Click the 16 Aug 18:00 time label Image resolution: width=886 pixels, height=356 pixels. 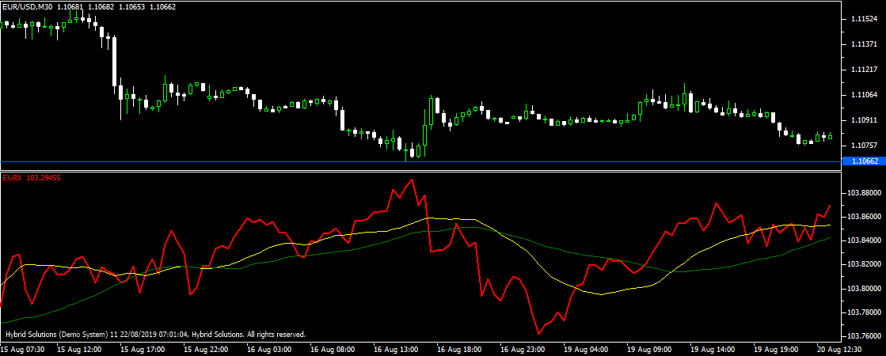pos(461,350)
